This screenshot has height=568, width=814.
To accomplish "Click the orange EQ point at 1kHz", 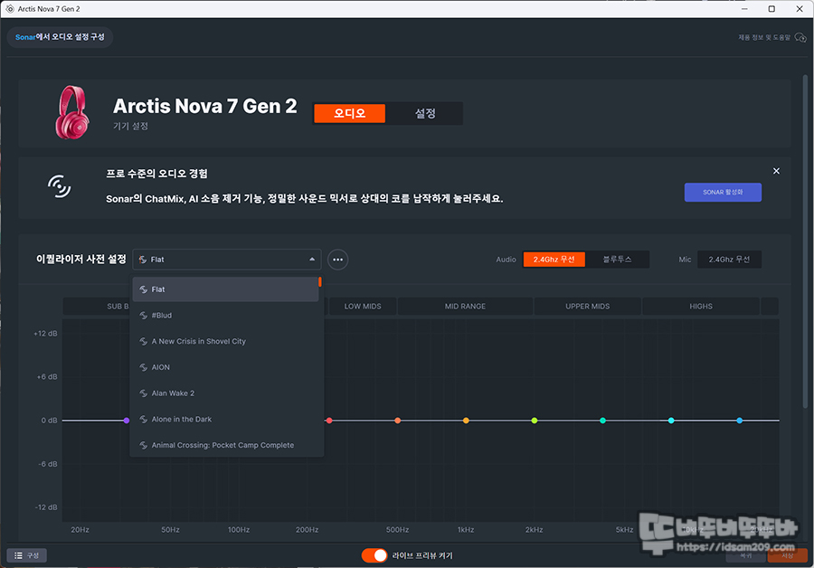I will [466, 421].
